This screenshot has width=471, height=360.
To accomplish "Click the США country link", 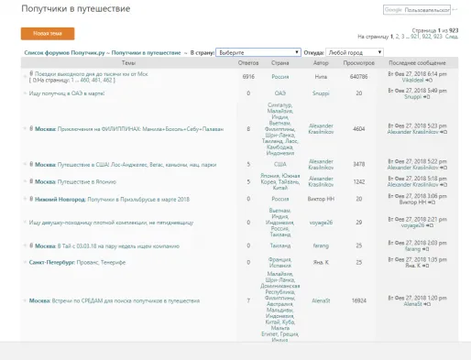I will (x=280, y=165).
